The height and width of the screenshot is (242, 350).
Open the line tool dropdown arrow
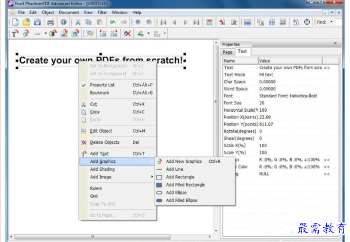coord(45,33)
